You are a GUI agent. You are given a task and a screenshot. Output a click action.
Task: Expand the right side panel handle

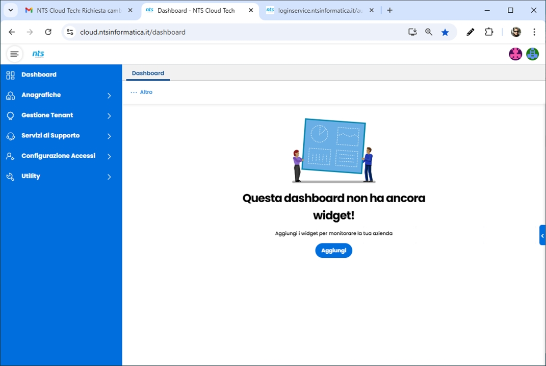click(542, 235)
